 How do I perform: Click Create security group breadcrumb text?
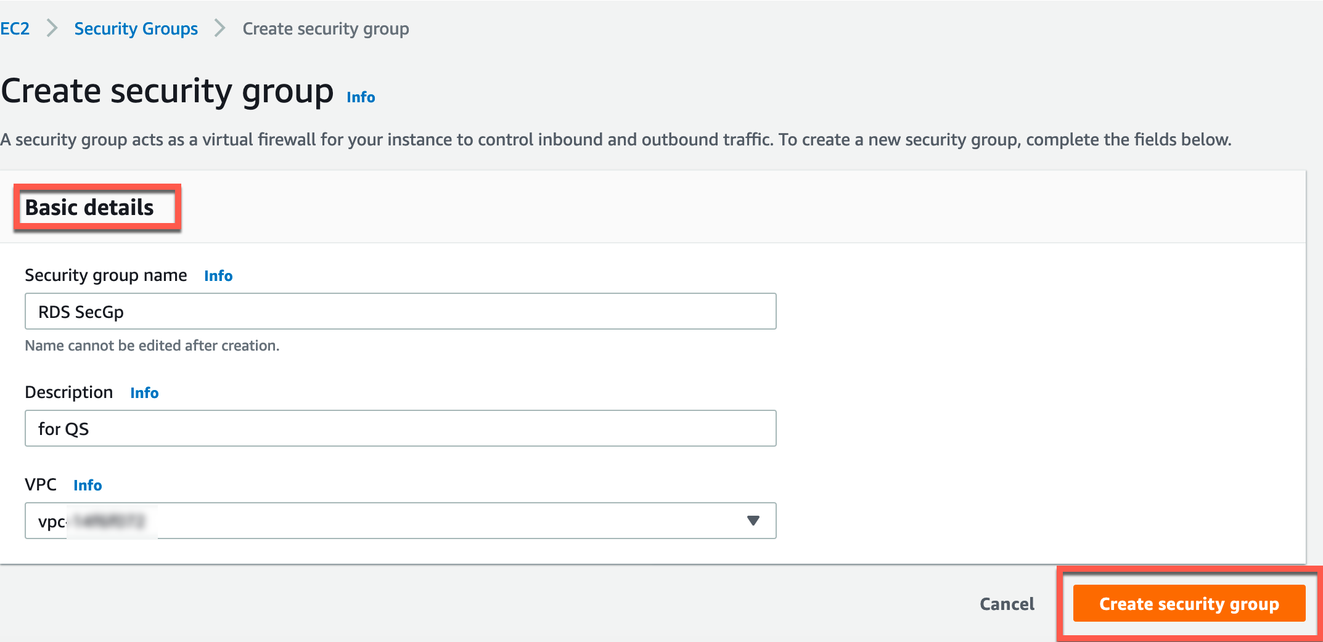click(x=326, y=29)
